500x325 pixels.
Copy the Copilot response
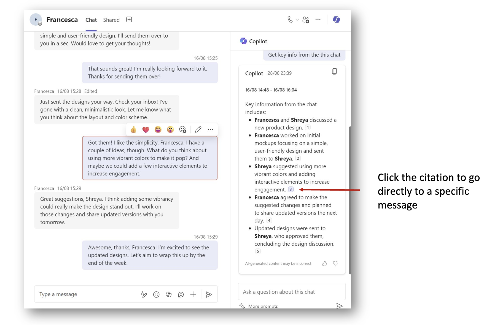(x=334, y=72)
